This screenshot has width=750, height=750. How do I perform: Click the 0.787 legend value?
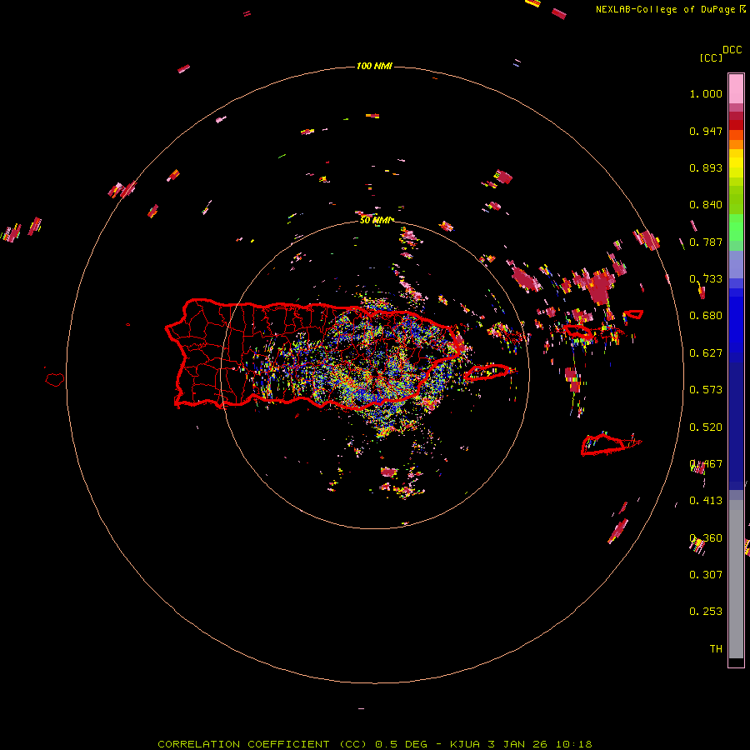[x=706, y=242]
